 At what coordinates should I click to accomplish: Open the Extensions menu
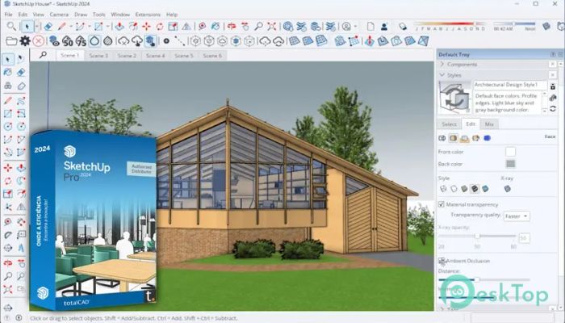pos(148,15)
